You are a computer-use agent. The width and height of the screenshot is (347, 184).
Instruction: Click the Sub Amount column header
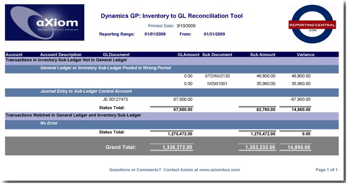(x=263, y=55)
